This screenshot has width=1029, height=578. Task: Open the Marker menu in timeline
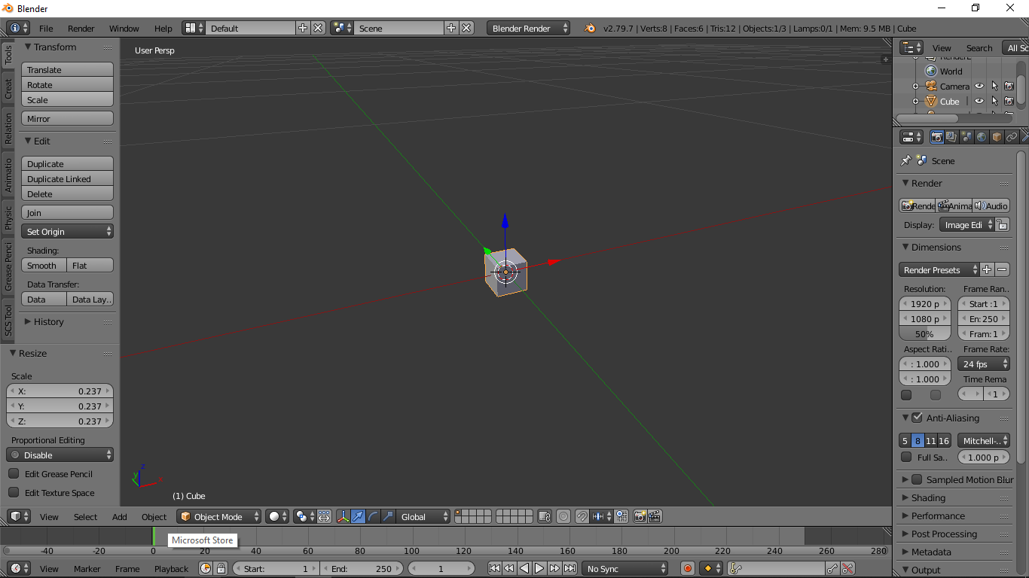[87, 568]
